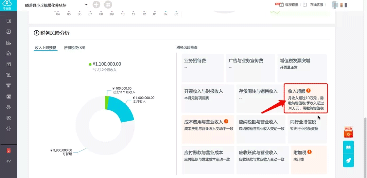Open settings gear icon in sidebar
Image resolution: width=367 pixels, height=178 pixels.
pos(8,129)
